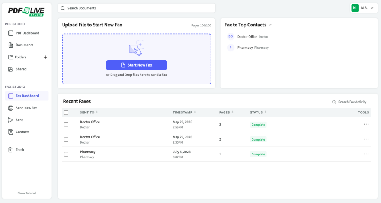The width and height of the screenshot is (381, 203).
Task: Click Complete status of 2:55PM fax
Action: [258, 125]
